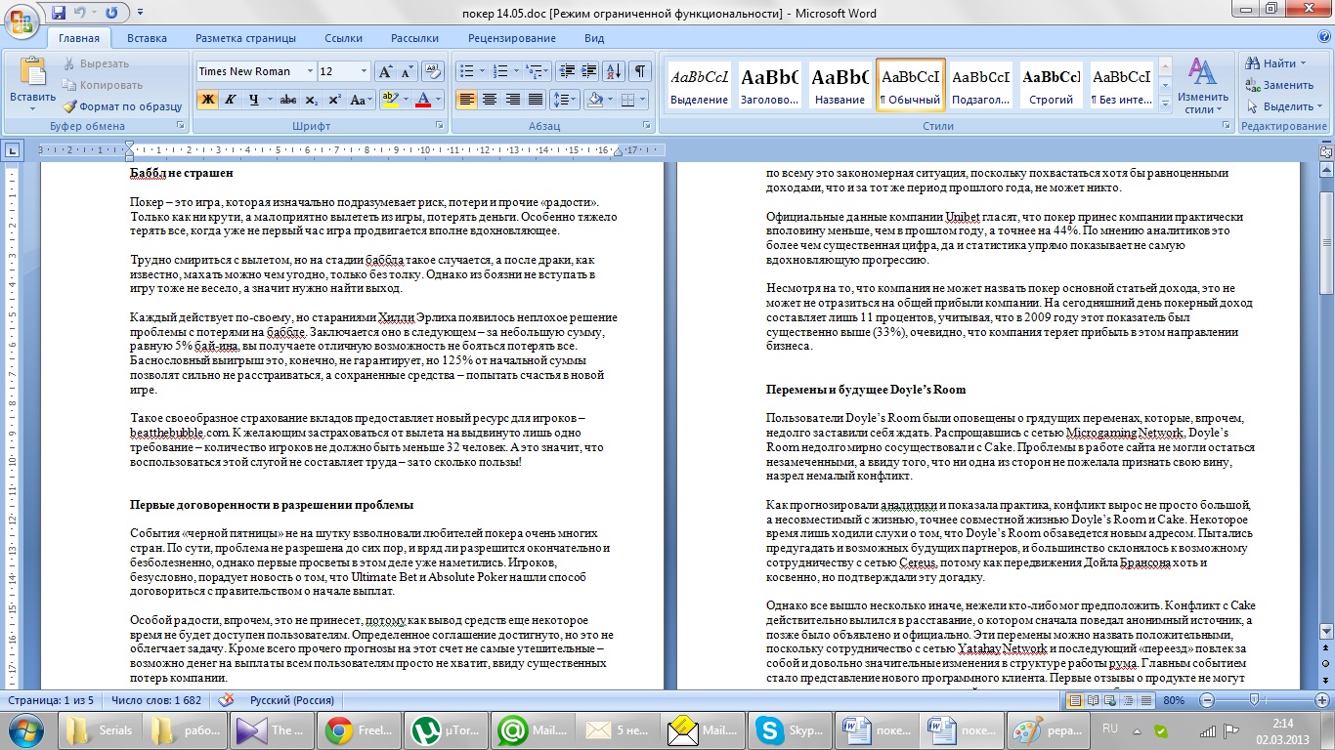Open Word Help question mark

click(1322, 39)
